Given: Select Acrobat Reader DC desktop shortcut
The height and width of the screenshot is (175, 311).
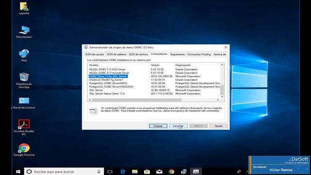Looking at the screenshot, I should coord(24,127).
